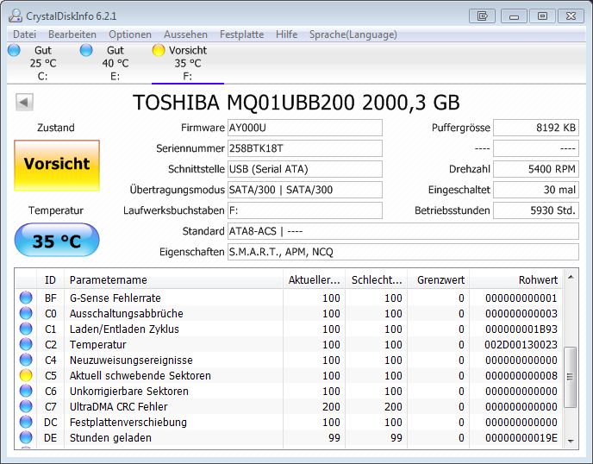593x464 pixels.
Task: Select the G-Sense Fehlerrate parameter
Action: (x=115, y=298)
